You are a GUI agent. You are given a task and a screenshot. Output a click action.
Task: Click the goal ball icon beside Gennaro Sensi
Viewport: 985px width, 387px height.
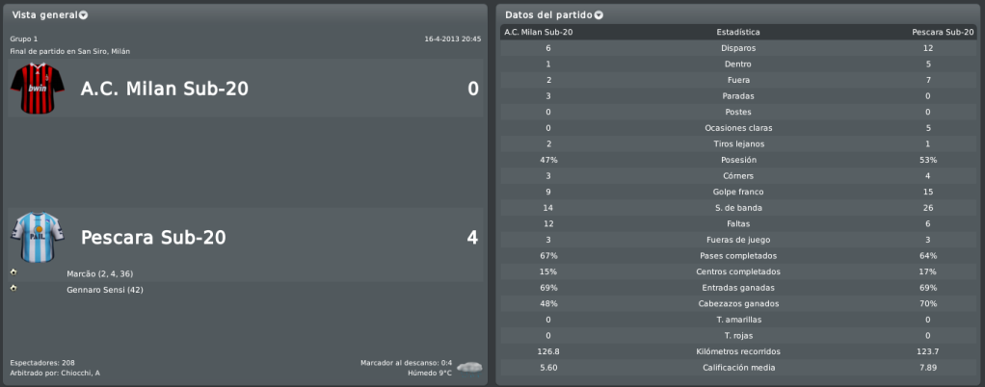click(x=13, y=288)
